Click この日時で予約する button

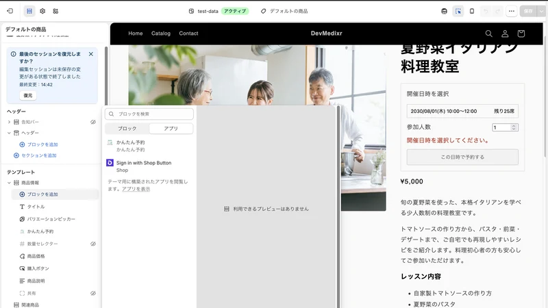462,157
